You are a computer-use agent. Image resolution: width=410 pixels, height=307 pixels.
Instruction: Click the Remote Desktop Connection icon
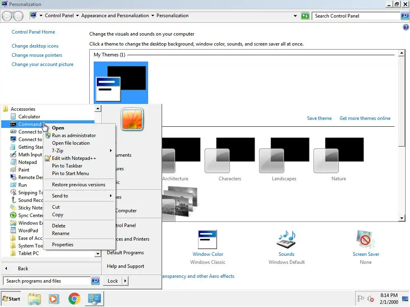[x=13, y=177]
